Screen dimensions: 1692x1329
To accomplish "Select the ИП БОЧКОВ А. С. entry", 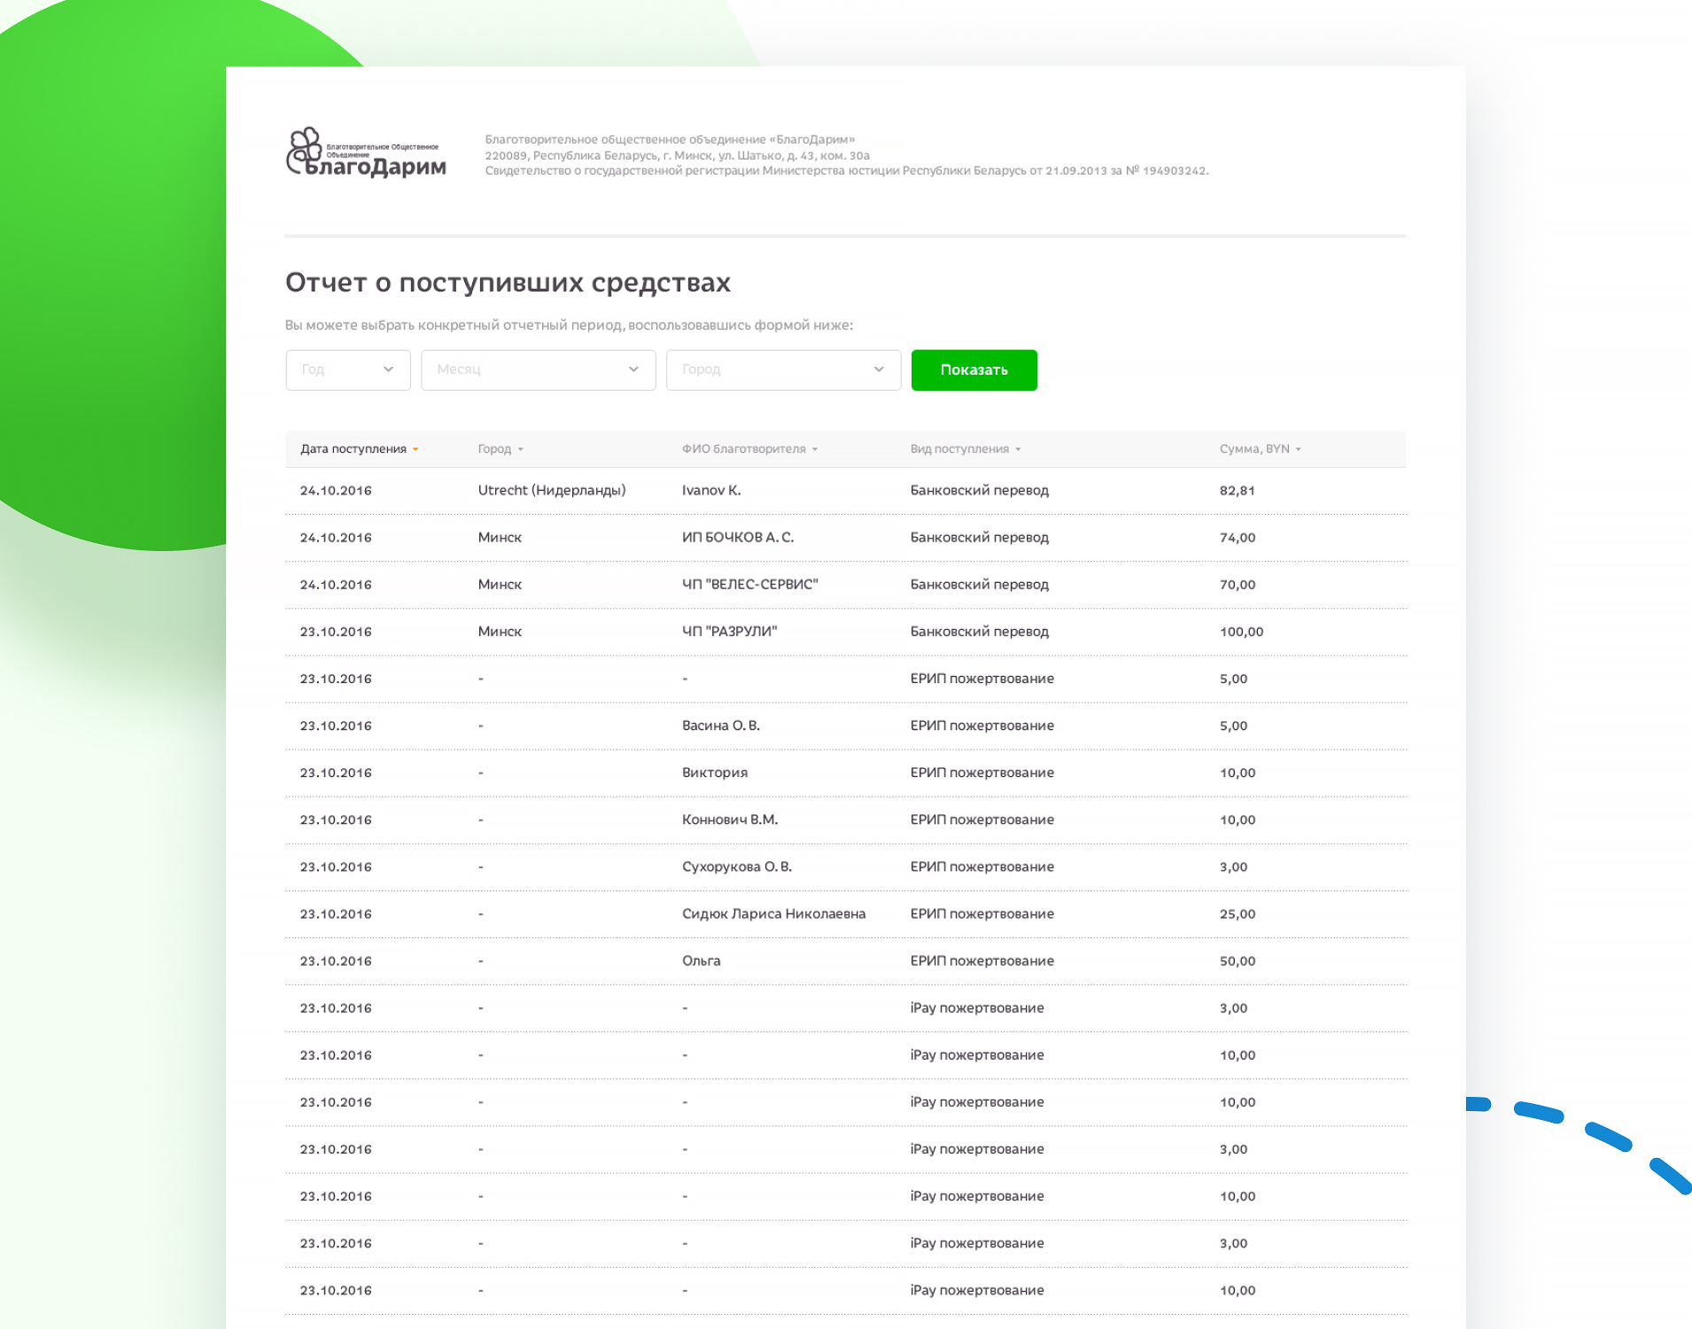I will 737,538.
